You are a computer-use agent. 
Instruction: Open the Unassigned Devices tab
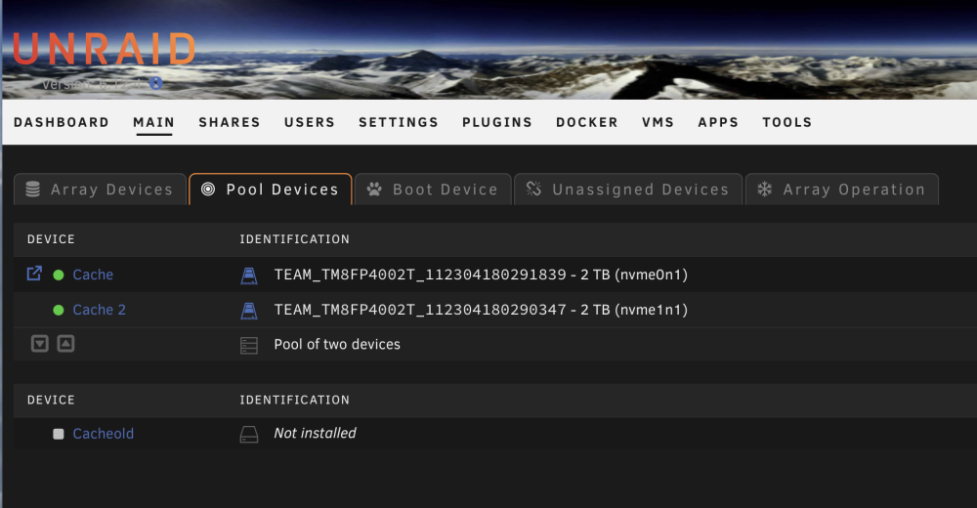[x=628, y=189]
